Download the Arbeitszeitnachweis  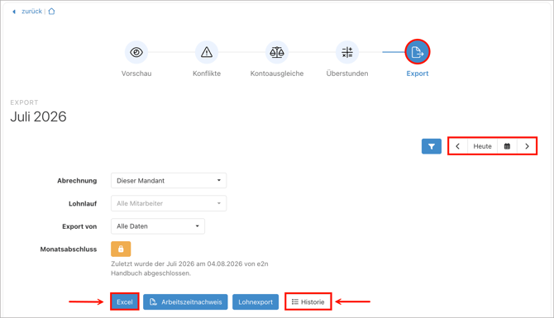coord(185,301)
